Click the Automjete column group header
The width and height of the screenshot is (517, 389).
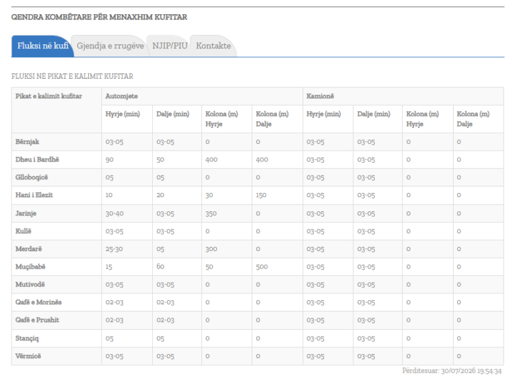(122, 96)
